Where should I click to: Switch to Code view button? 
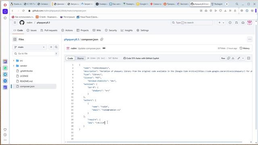point(70,58)
